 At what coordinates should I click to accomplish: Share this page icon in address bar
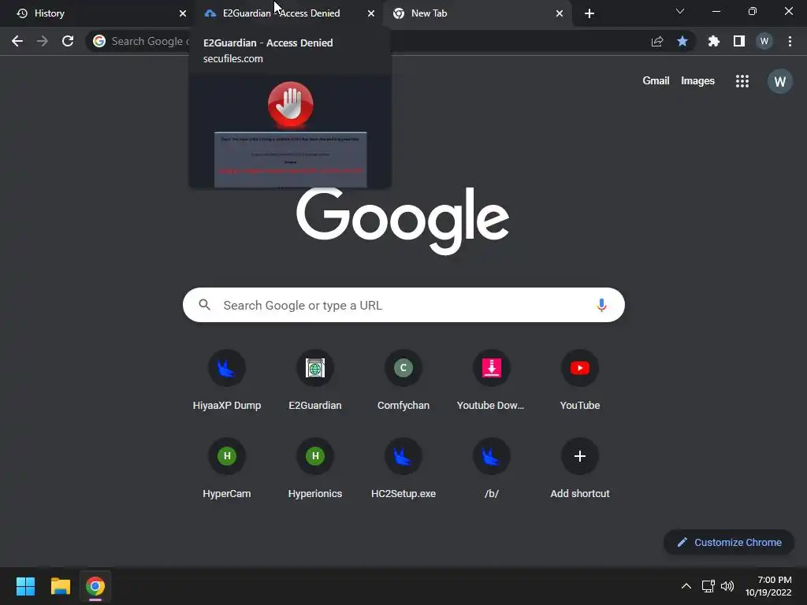point(657,41)
